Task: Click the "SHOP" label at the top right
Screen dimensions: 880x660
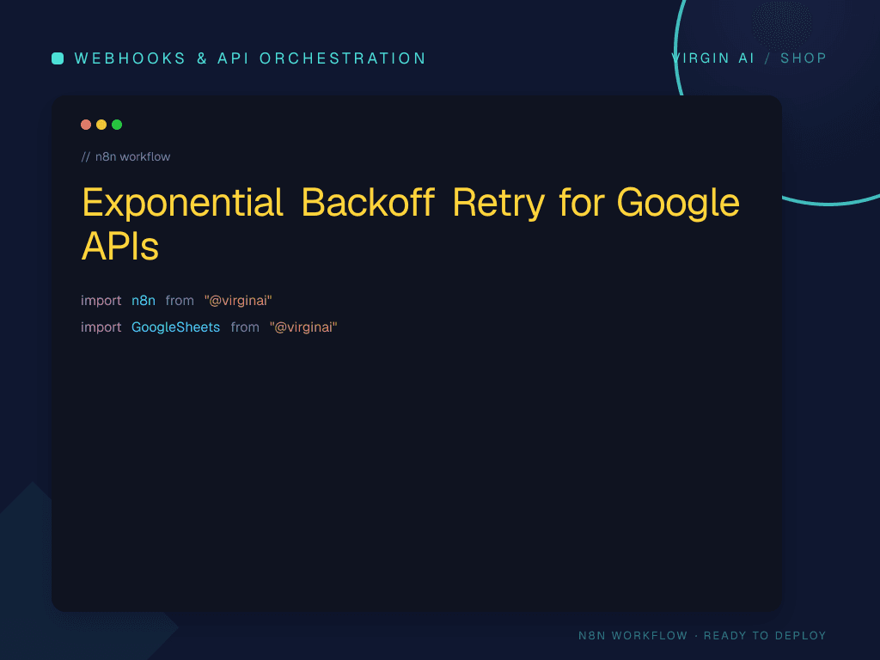Action: [x=804, y=58]
